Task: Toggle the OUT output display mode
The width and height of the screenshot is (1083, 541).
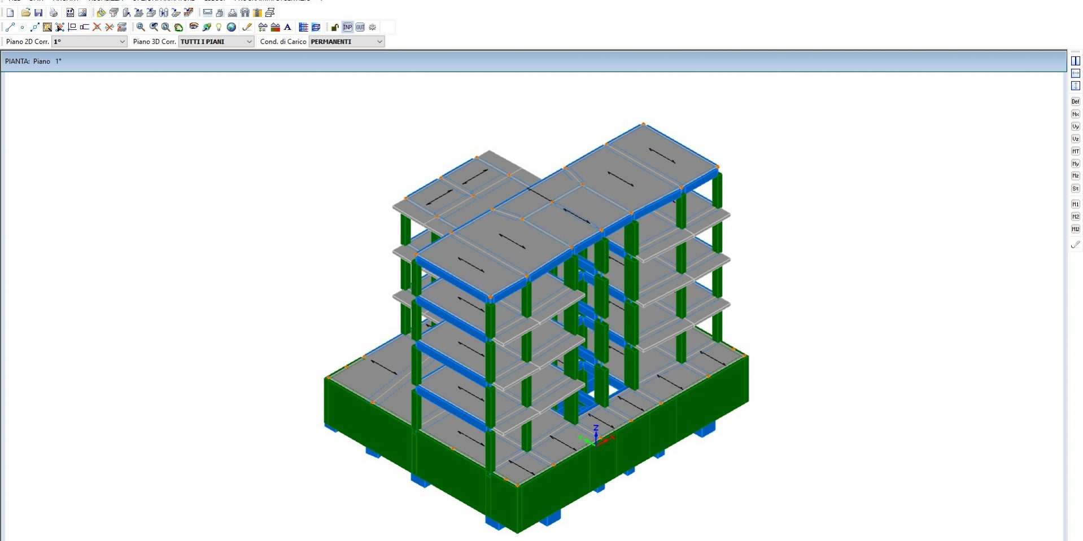Action: (x=360, y=27)
